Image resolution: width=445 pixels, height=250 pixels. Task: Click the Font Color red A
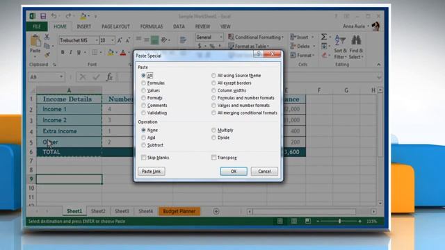pos(123,52)
